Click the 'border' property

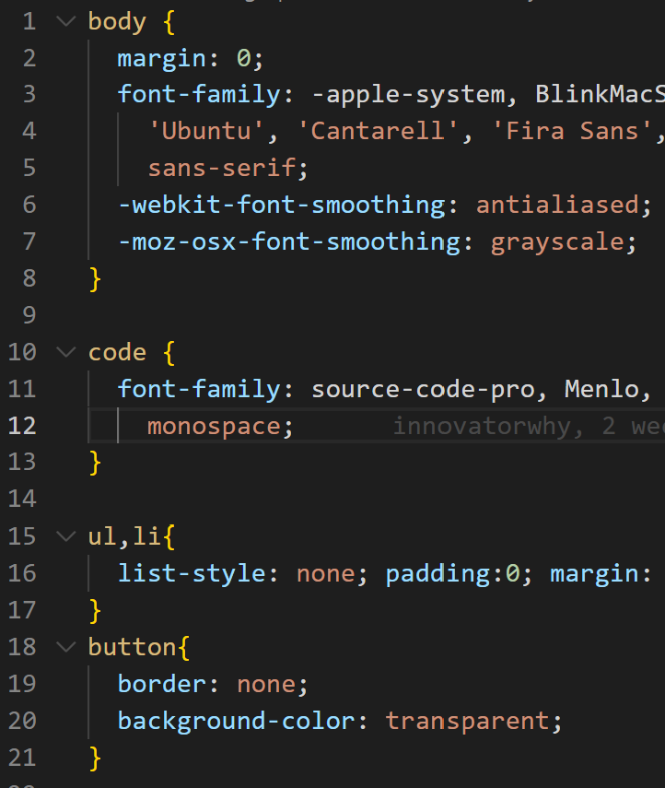click(x=161, y=684)
